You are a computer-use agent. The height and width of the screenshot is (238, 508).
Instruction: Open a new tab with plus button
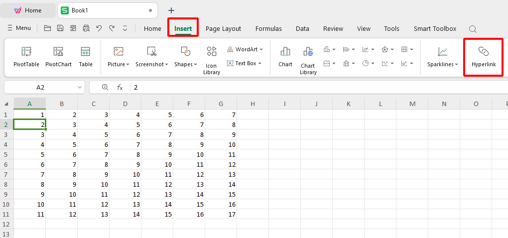click(171, 10)
